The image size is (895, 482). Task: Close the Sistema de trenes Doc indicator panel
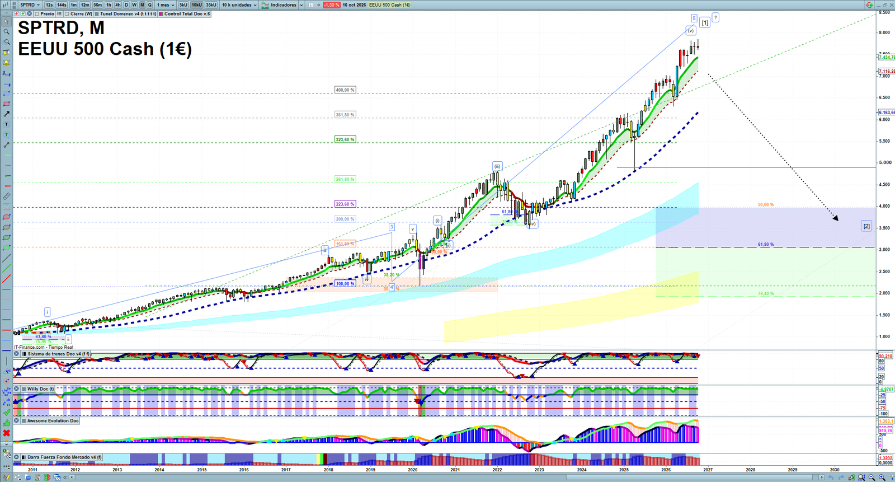click(16, 354)
